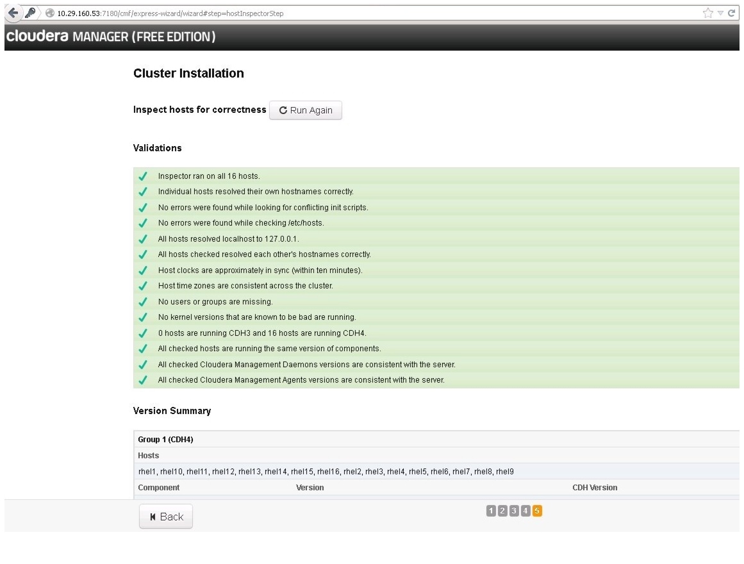The image size is (744, 564).
Task: Click the 'Group 1 (CDH4)' table header row
Action: click(436, 440)
